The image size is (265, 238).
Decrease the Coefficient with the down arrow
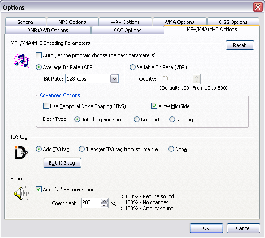pos(104,205)
